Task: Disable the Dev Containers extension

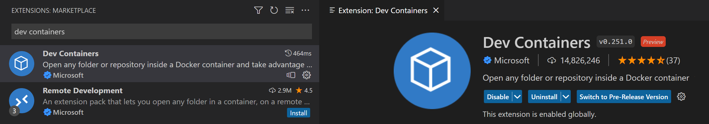Action: tap(498, 97)
